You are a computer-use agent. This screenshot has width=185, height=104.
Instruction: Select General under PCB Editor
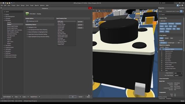point(9,23)
